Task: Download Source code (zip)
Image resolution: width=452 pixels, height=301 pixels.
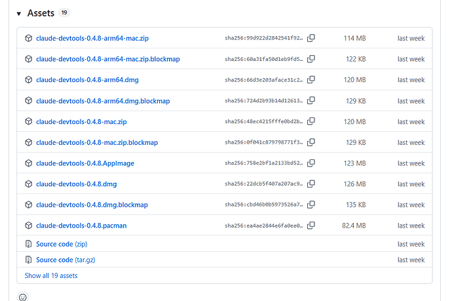Action: (x=62, y=244)
